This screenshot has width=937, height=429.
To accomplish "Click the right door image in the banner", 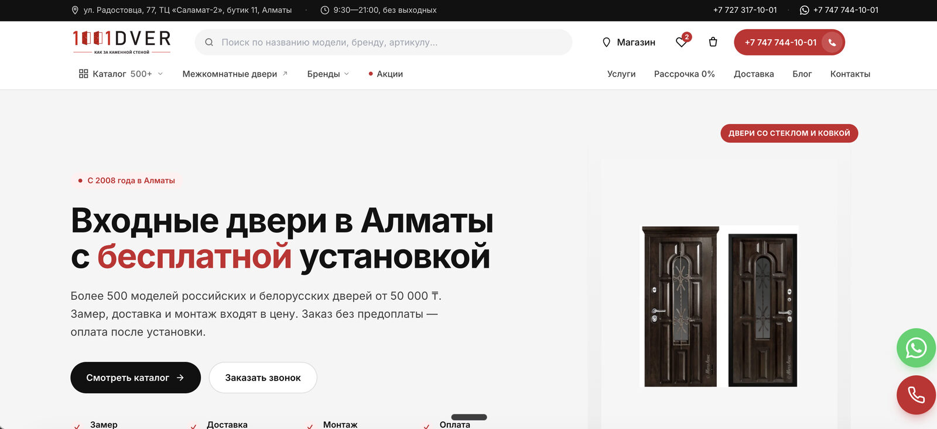I will pyautogui.click(x=762, y=310).
